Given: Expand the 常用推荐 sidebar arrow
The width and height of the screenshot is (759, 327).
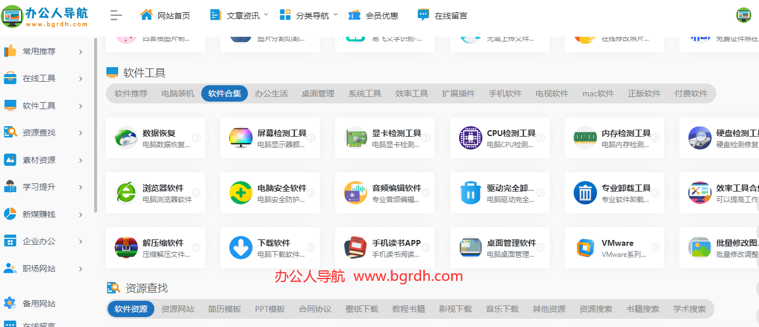Looking at the screenshot, I should coord(81,51).
